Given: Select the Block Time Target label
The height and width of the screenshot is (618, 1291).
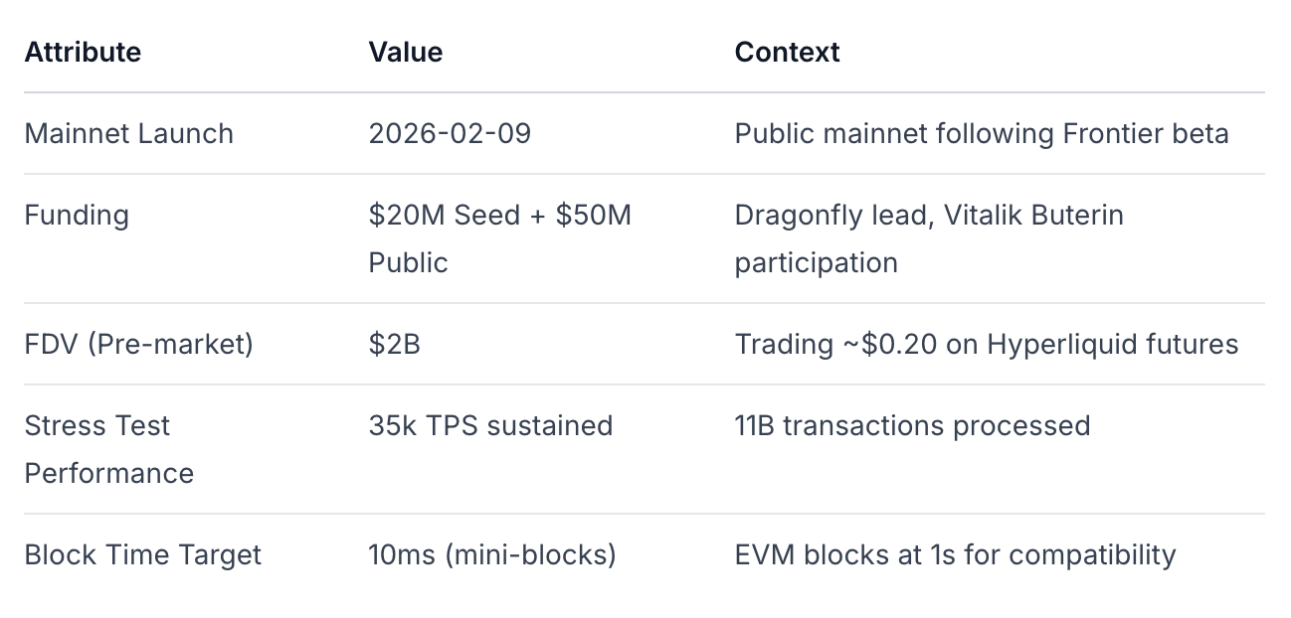Looking at the screenshot, I should 143,554.
